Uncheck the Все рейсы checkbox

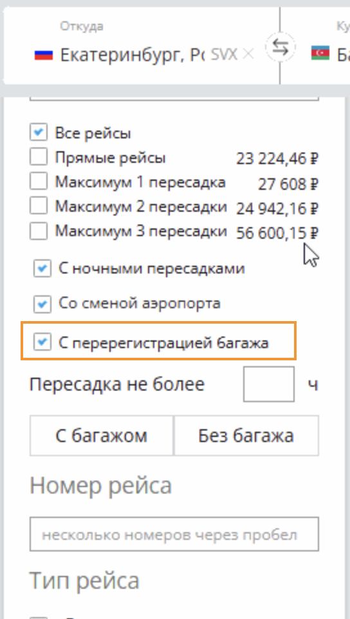coord(39,133)
